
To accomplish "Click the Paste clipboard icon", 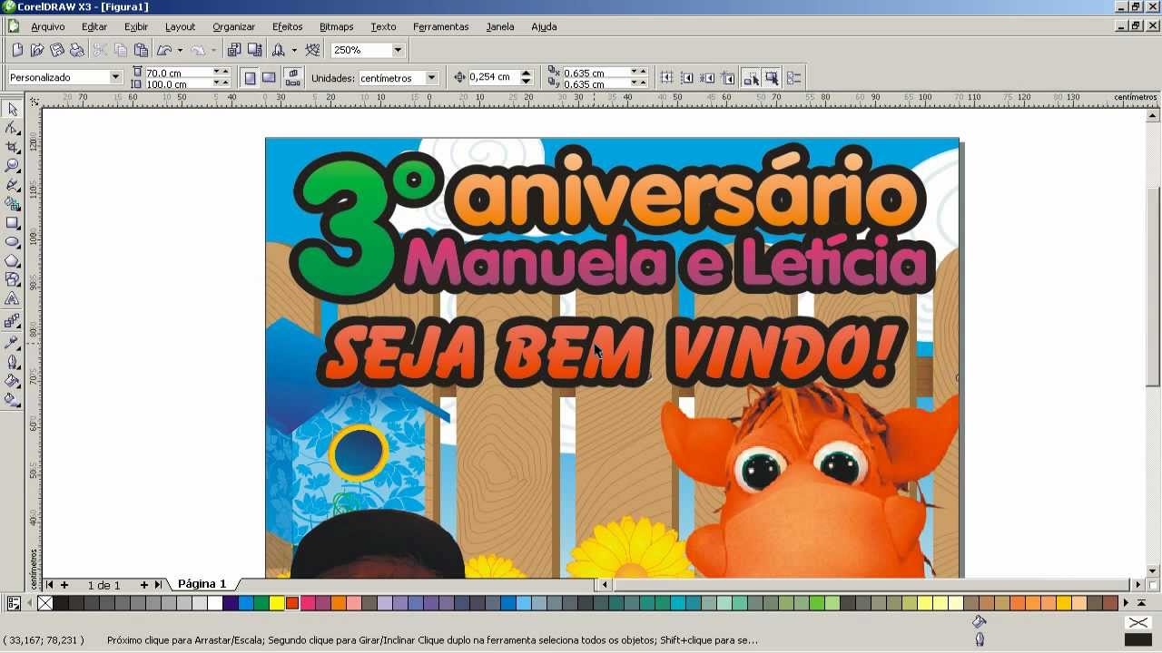I will (x=141, y=50).
